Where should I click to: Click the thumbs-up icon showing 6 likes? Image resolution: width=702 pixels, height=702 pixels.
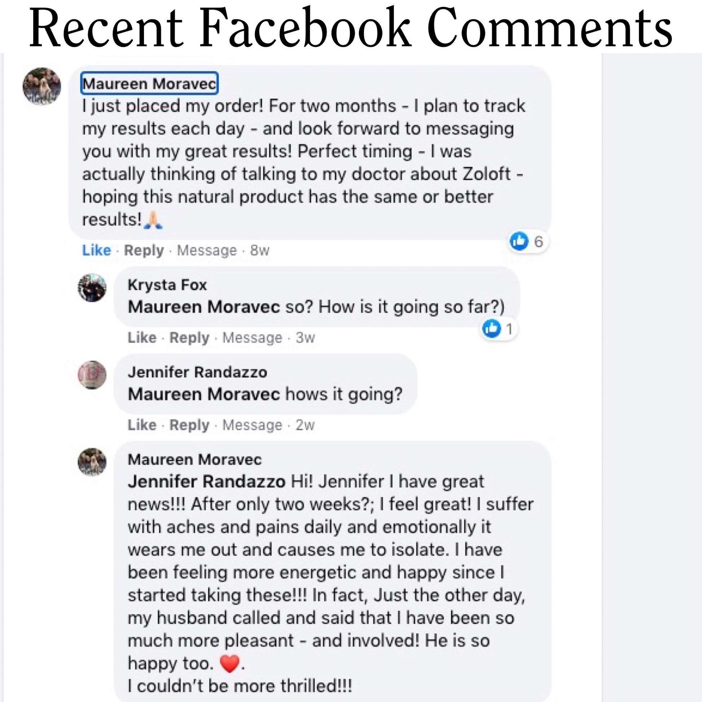(x=519, y=241)
